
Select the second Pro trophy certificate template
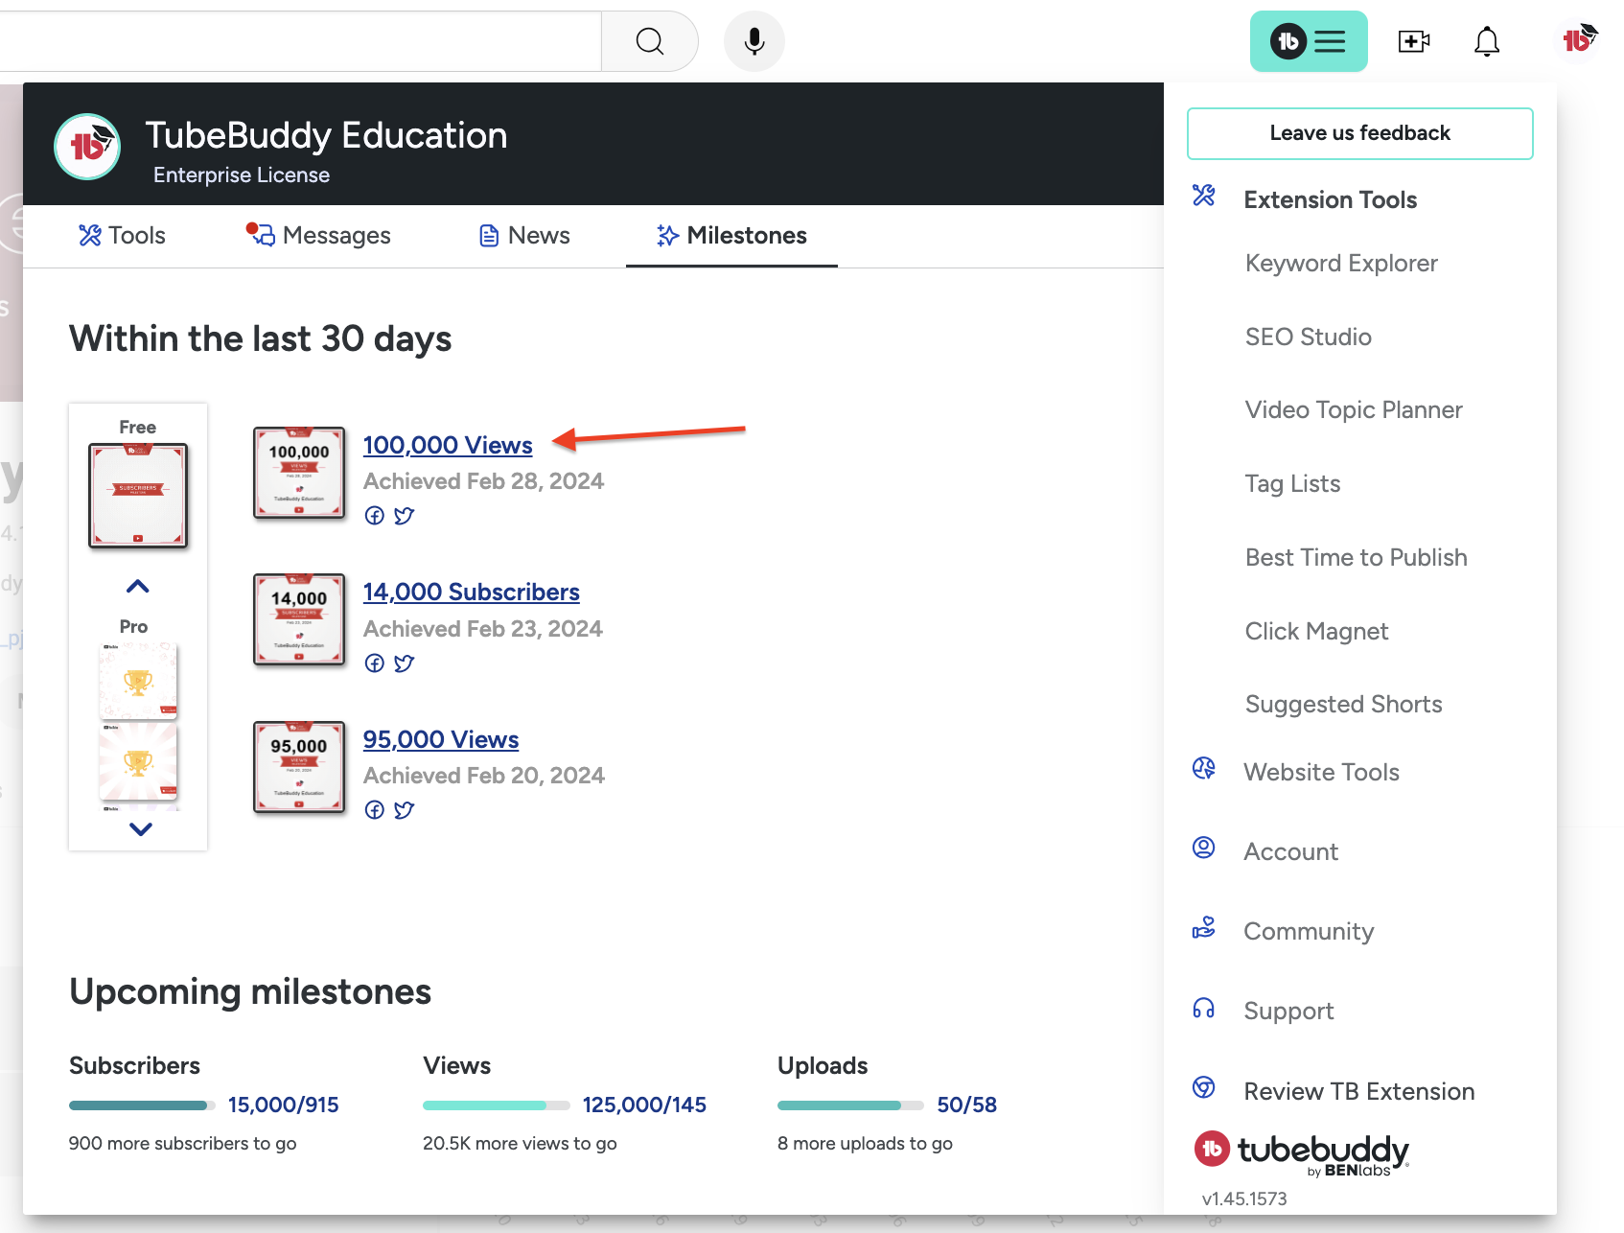[138, 761]
